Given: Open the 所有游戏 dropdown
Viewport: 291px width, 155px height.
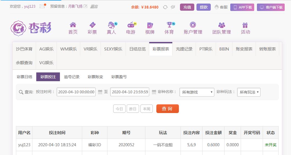Looking at the screenshot, I should (197, 92).
